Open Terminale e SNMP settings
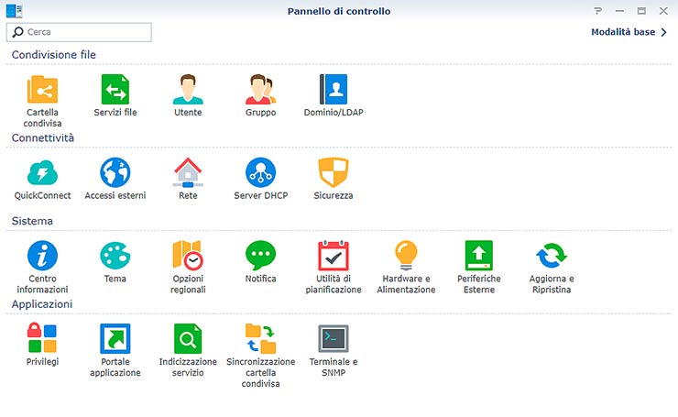 coord(334,339)
